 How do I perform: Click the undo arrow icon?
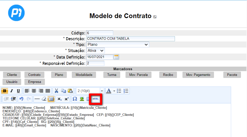coord(21,99)
